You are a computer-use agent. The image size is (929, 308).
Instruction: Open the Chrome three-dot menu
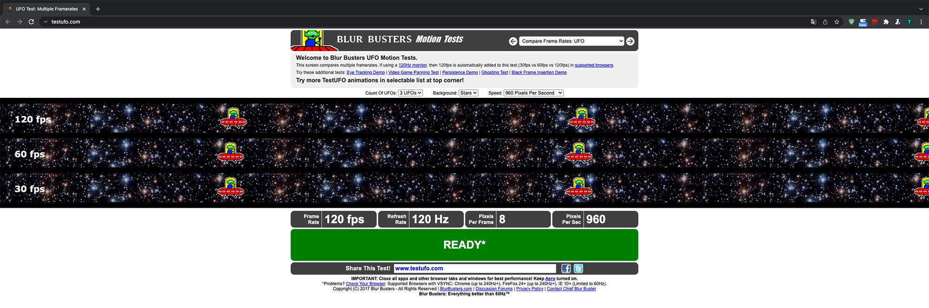point(921,22)
